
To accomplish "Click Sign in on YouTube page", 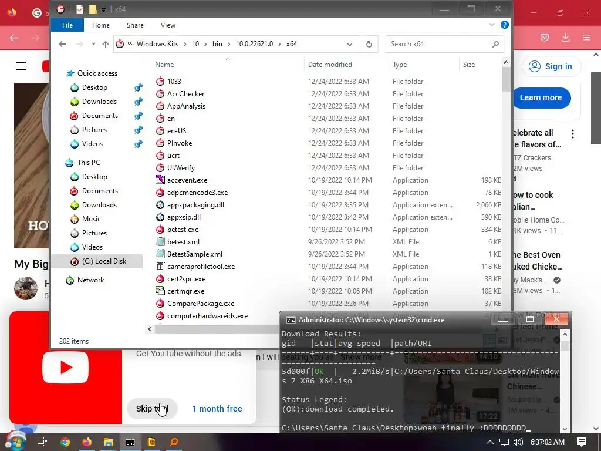I will click(x=551, y=66).
